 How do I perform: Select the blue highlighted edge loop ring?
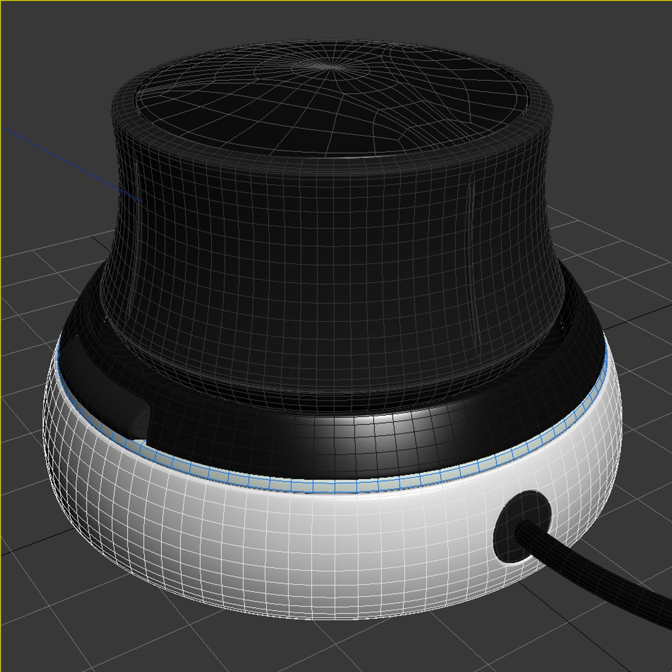click(332, 487)
